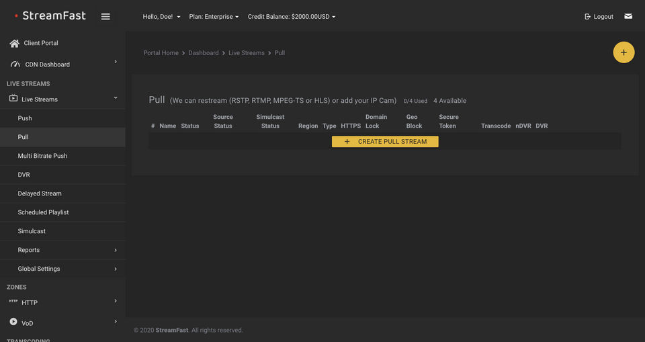Navigate to Portal Home breadcrumb
This screenshot has height=342, width=645.
pyautogui.click(x=161, y=53)
